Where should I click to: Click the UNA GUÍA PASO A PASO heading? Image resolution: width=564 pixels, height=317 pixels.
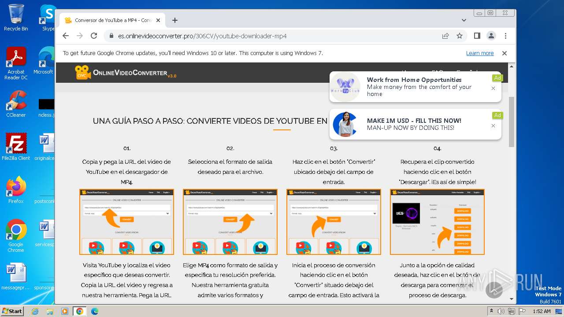[210, 121]
